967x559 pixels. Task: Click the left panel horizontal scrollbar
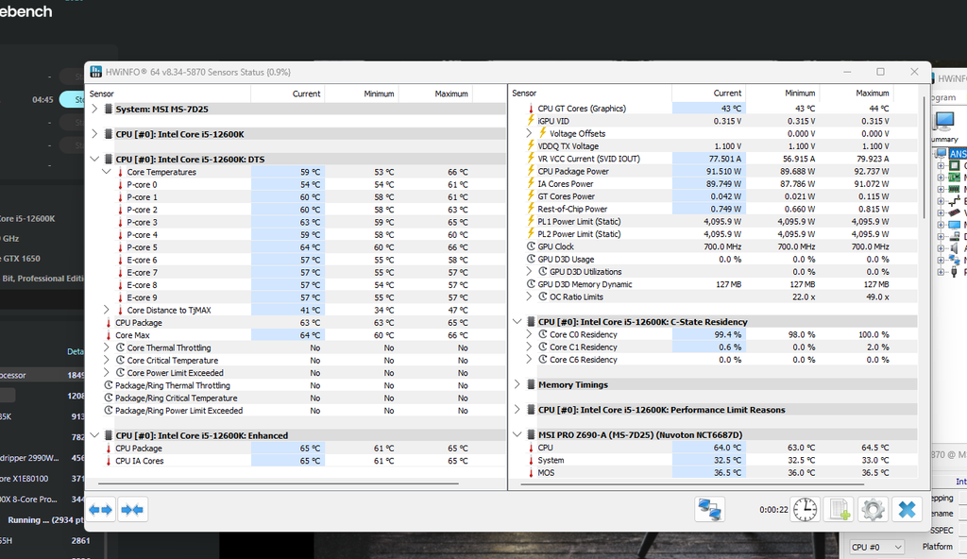279,483
